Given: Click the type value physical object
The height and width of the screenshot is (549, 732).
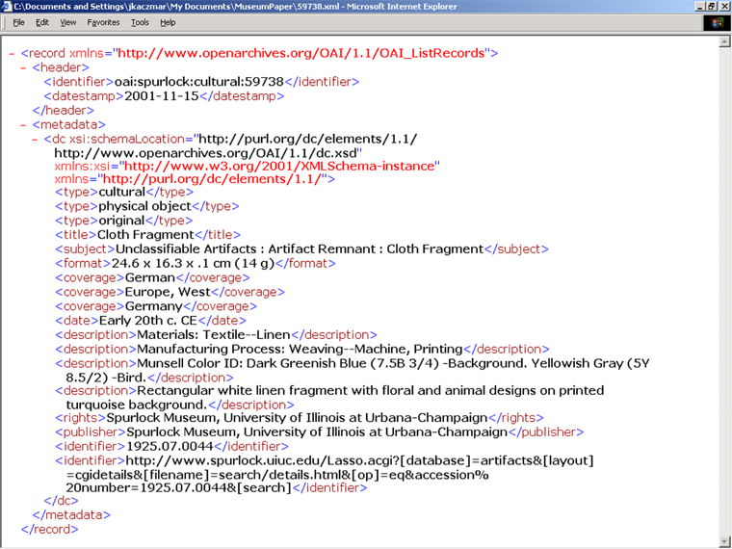Looking at the screenshot, I should coord(145,206).
